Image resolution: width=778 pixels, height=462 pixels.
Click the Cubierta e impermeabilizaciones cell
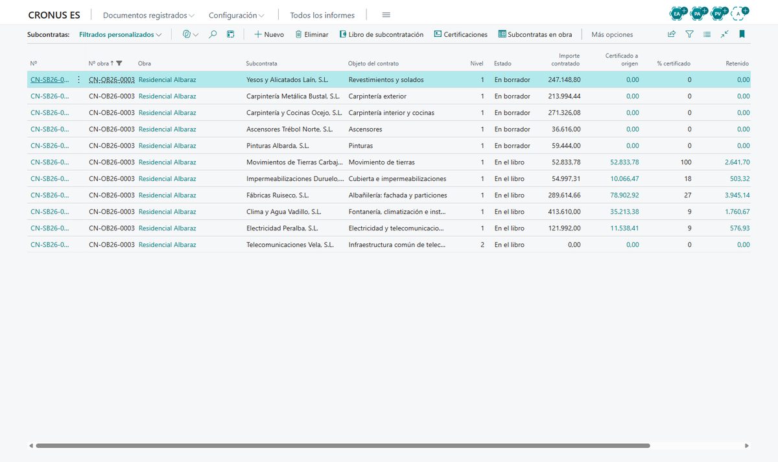pyautogui.click(x=397, y=179)
